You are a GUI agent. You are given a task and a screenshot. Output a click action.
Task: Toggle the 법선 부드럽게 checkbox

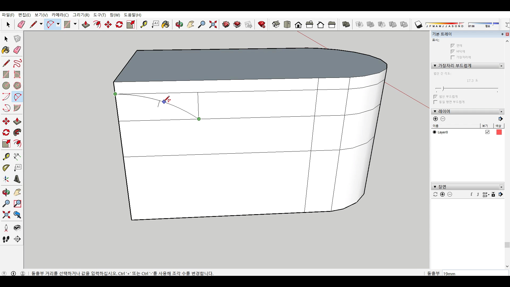click(x=435, y=97)
